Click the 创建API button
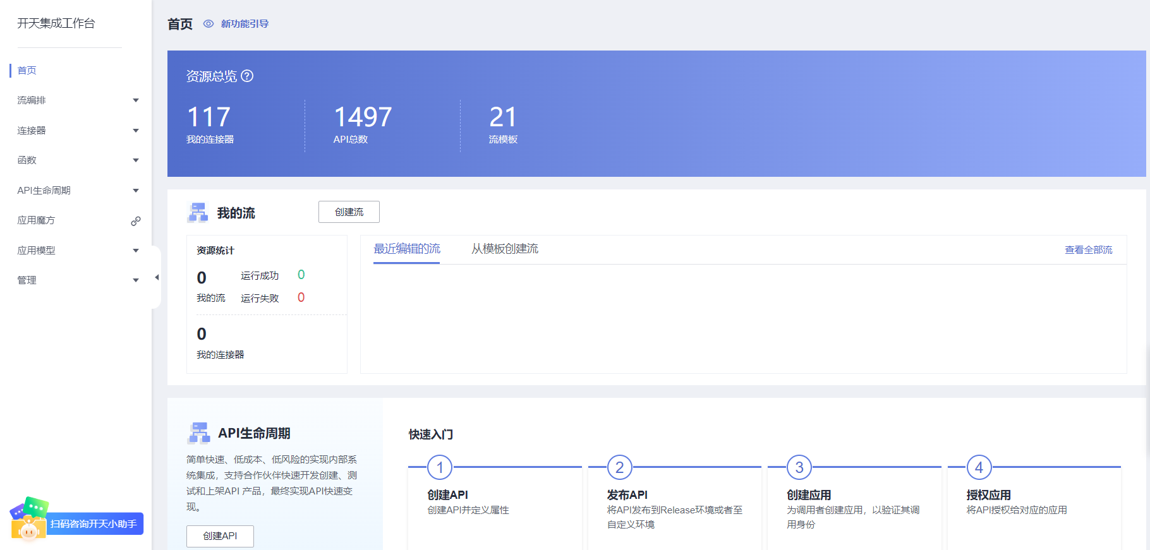Screen dimensions: 1150x550 click(220, 536)
